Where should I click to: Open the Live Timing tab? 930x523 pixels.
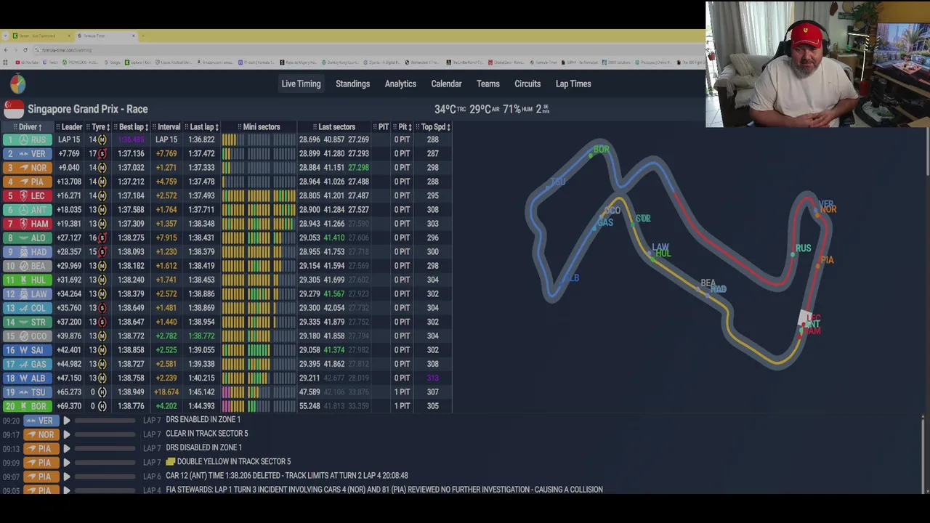click(x=301, y=84)
